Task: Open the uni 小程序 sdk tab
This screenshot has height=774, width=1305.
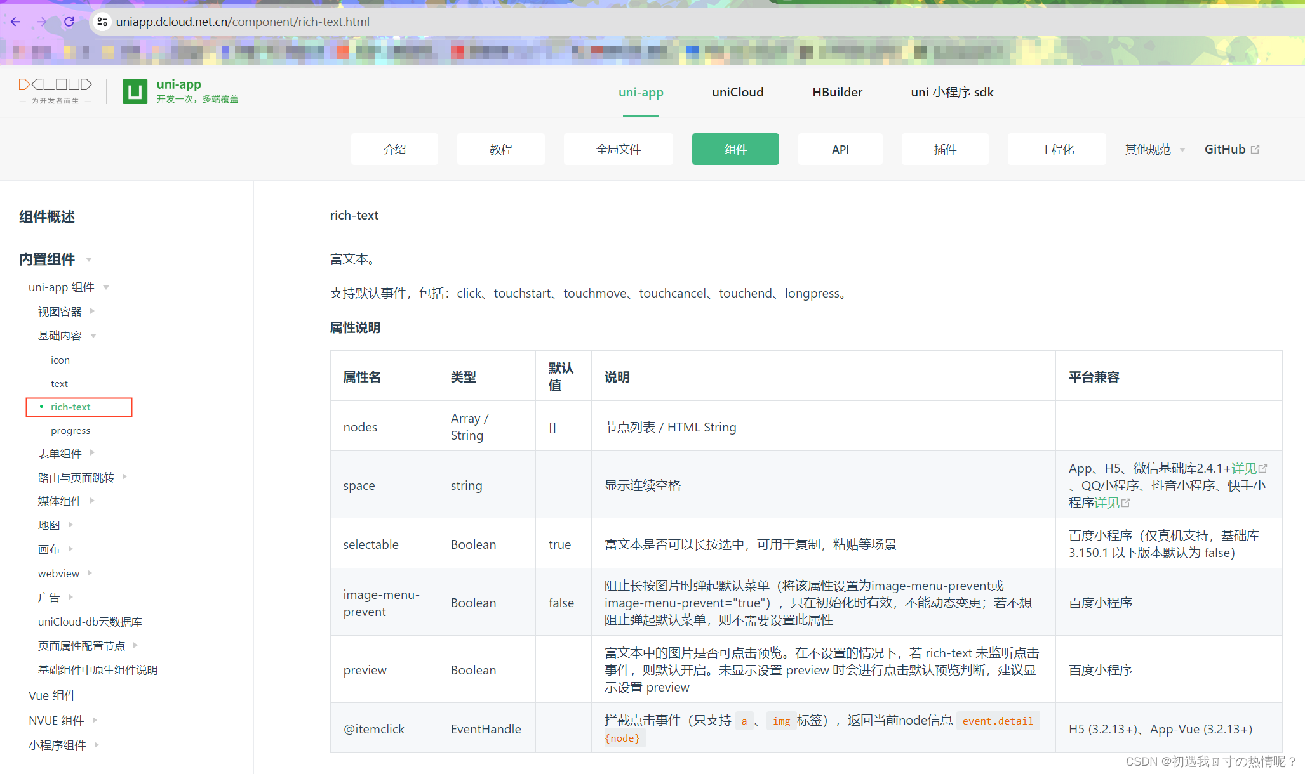Action: coord(952,92)
